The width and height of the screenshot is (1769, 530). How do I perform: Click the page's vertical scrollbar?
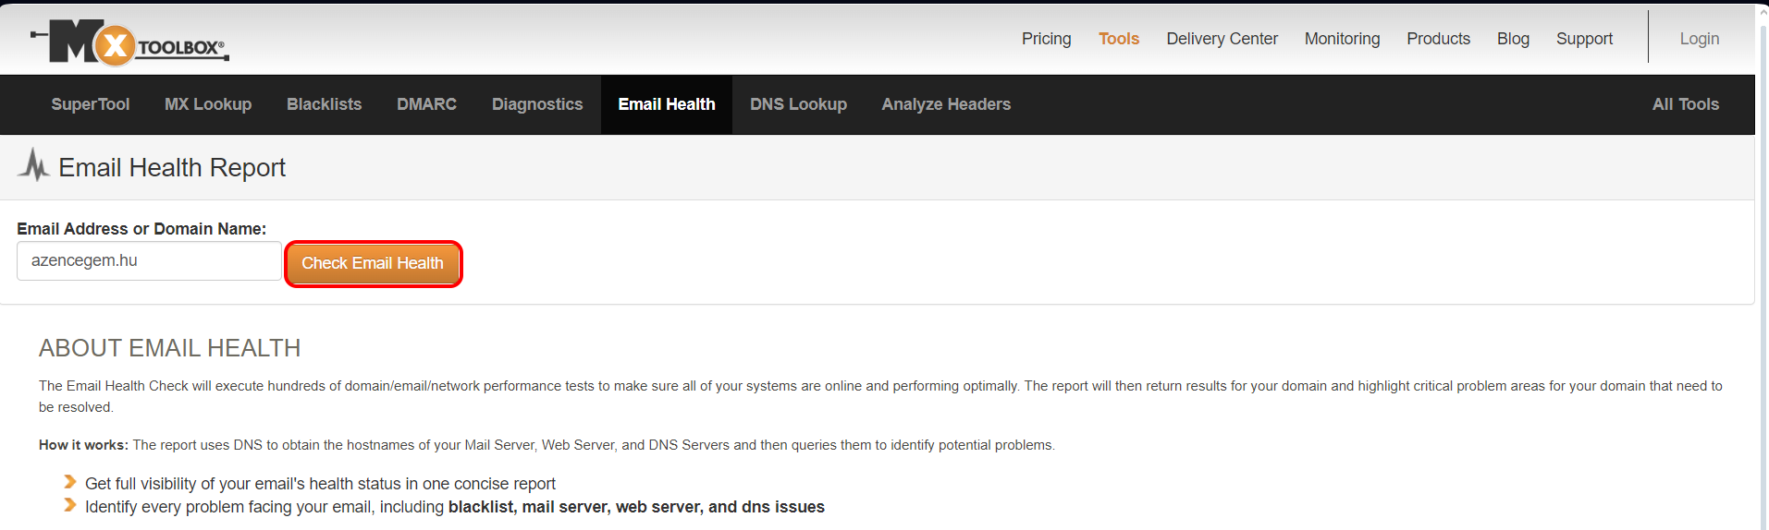[1763, 268]
